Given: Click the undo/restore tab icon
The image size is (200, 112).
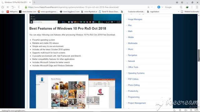Looking at the screenshot, I should [x=13, y=7].
